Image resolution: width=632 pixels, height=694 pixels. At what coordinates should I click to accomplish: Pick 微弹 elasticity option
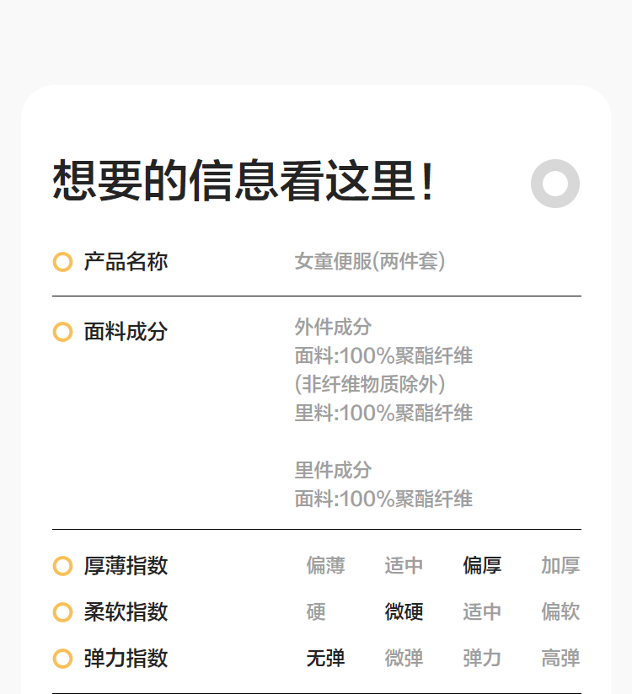tap(404, 659)
